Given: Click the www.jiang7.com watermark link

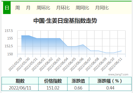Looking at the screenshot, I should [x=118, y=74].
